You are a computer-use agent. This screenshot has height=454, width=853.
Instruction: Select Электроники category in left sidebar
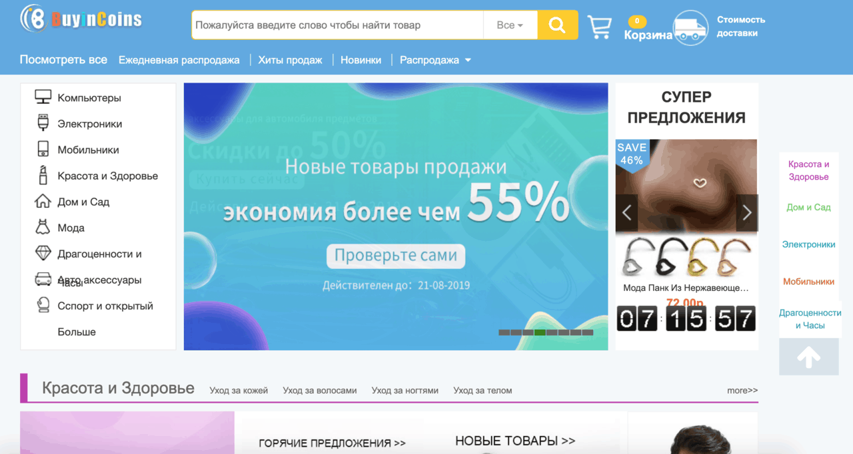click(90, 124)
